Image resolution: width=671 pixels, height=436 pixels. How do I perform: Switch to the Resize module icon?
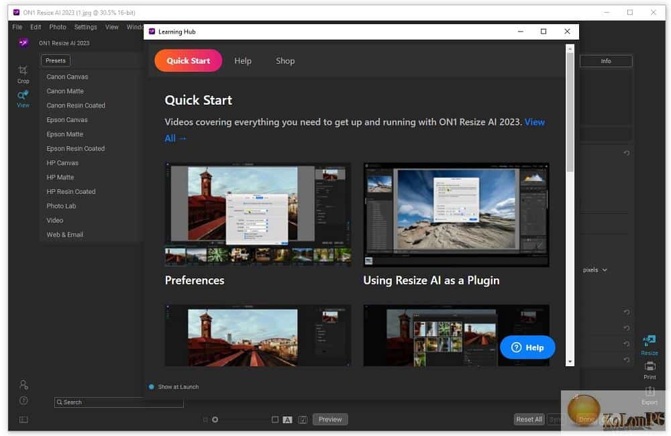[x=649, y=345]
